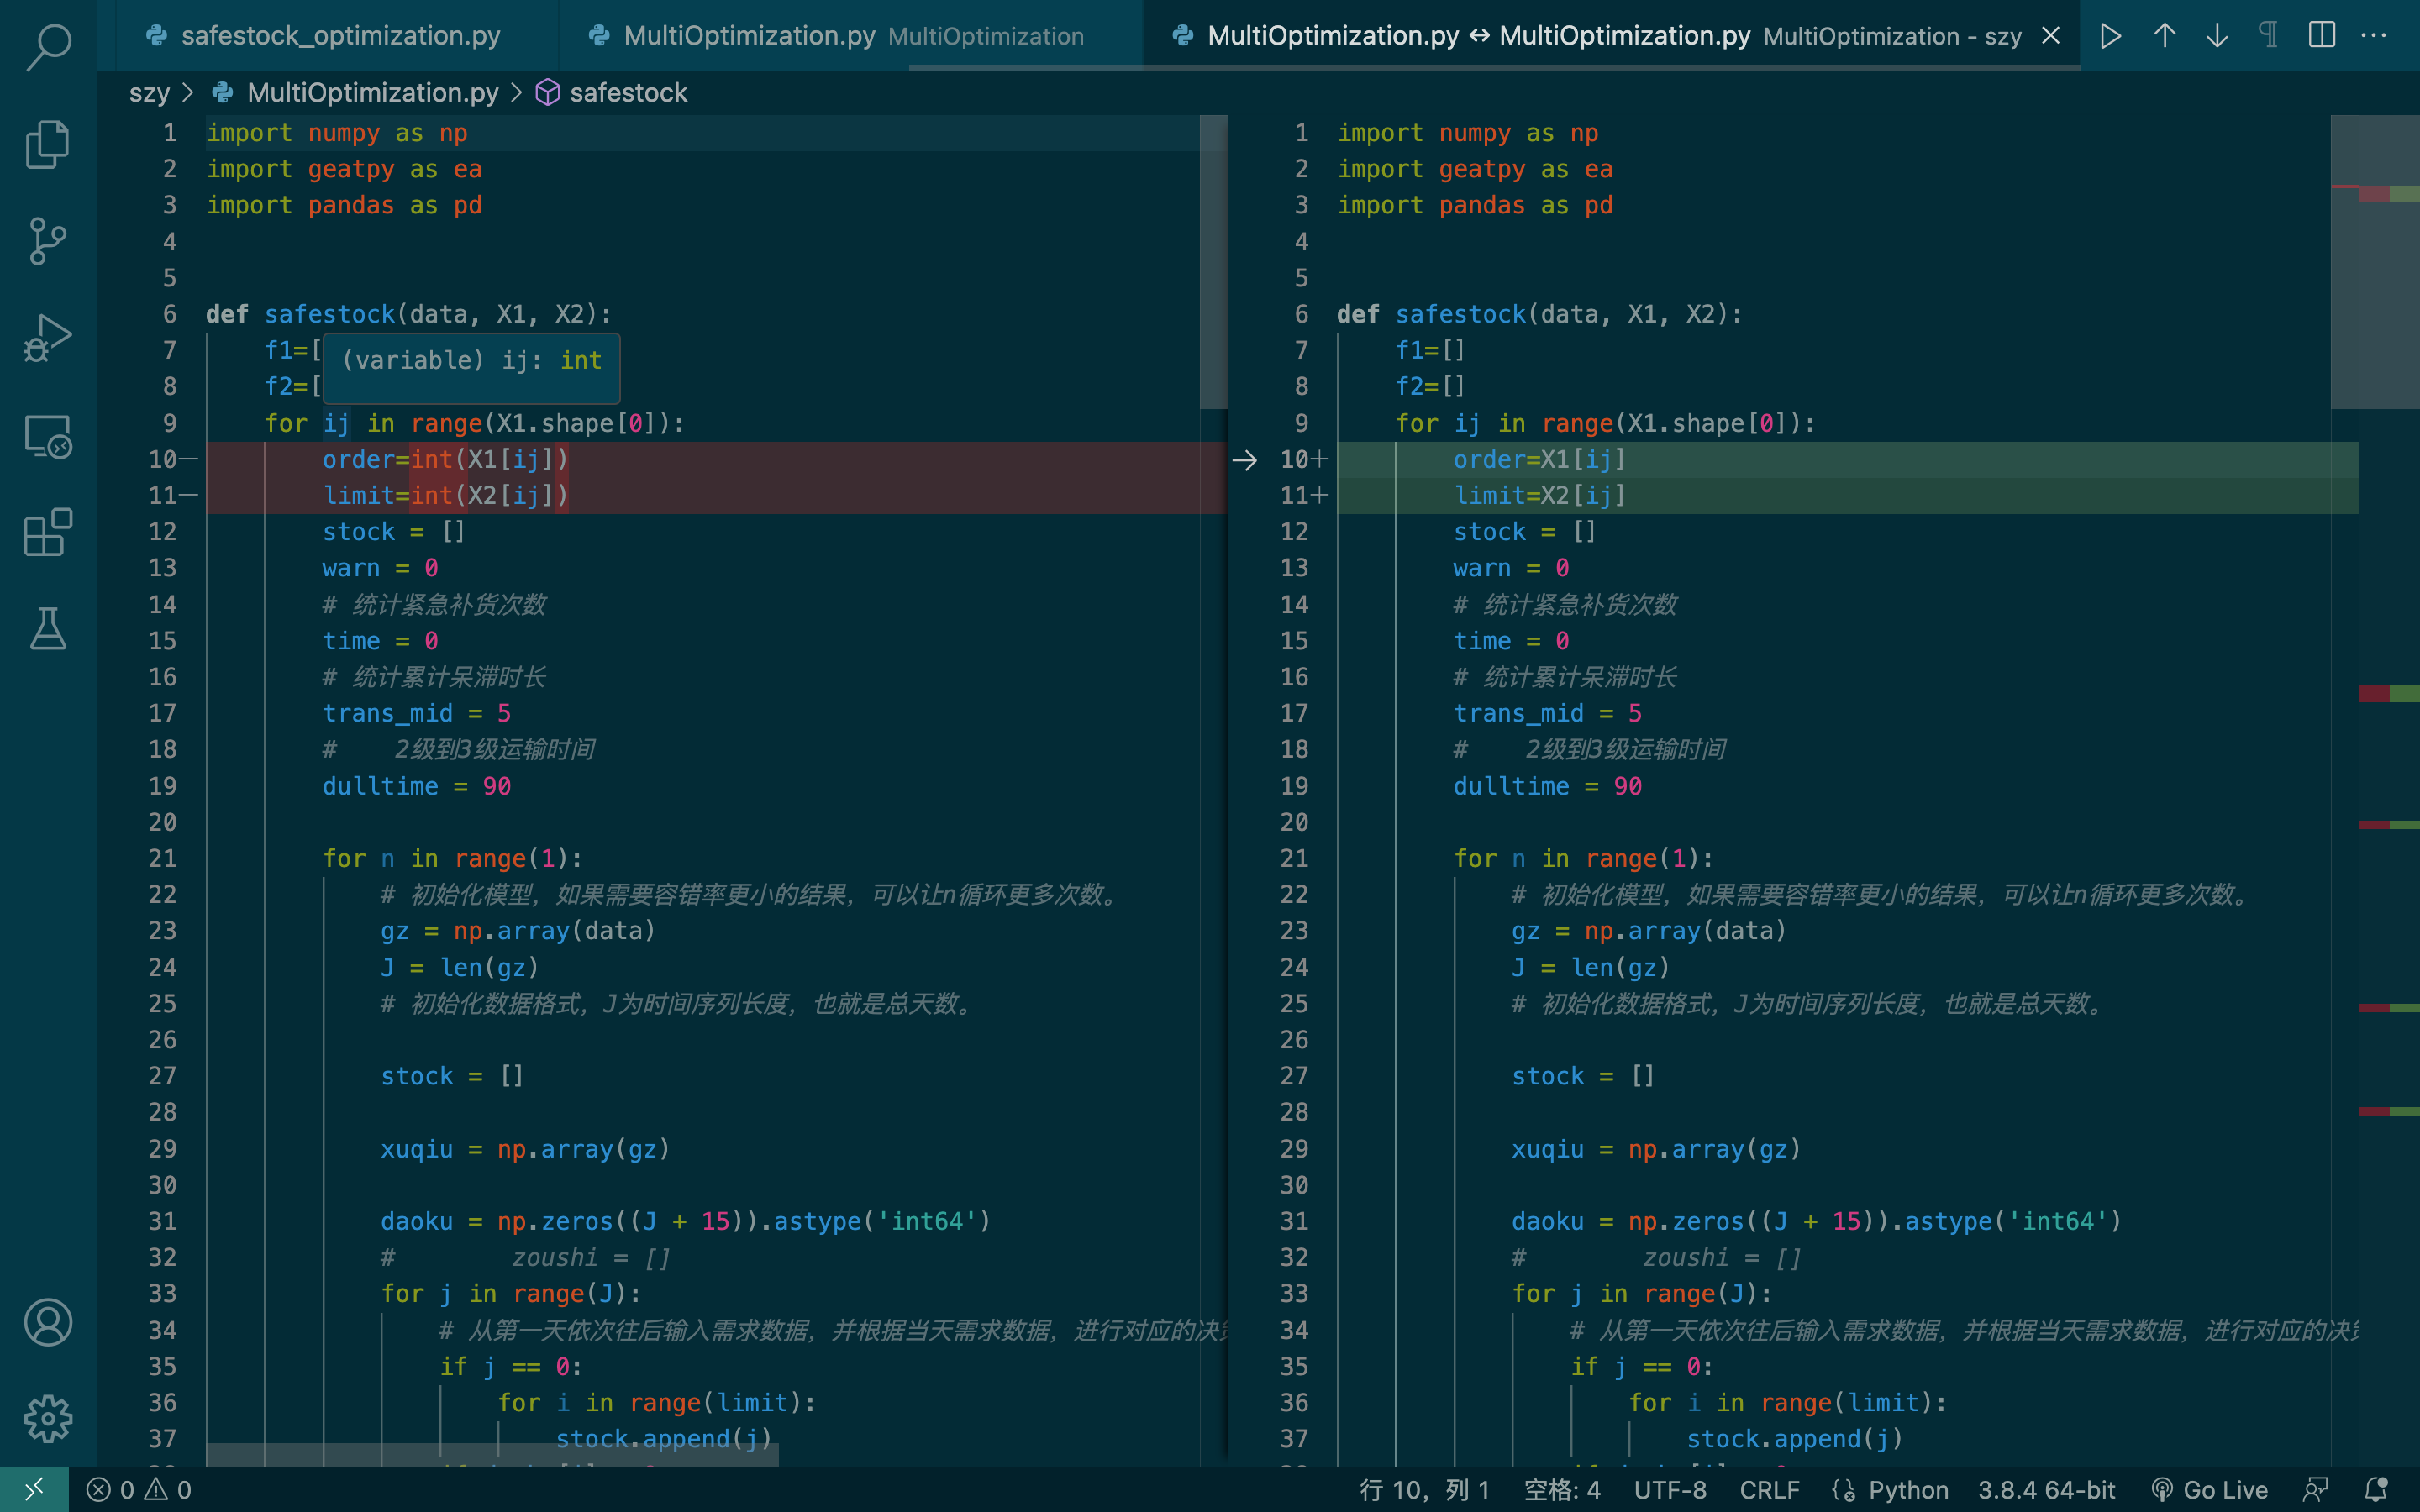This screenshot has width=2420, height=1512.
Task: Click the run/play button in top bar
Action: pos(2110,34)
